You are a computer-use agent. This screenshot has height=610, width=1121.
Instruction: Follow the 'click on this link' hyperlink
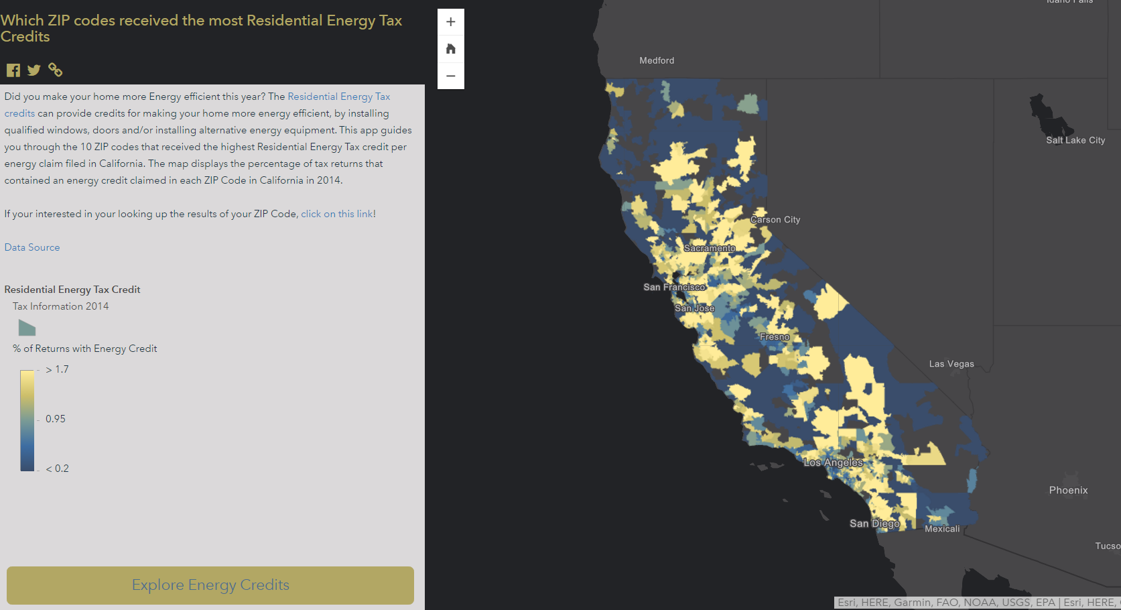[337, 214]
